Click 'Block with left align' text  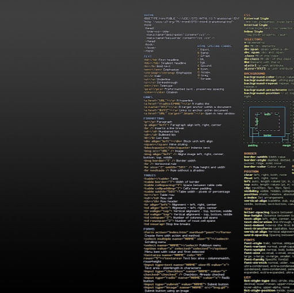[x=198, y=141]
